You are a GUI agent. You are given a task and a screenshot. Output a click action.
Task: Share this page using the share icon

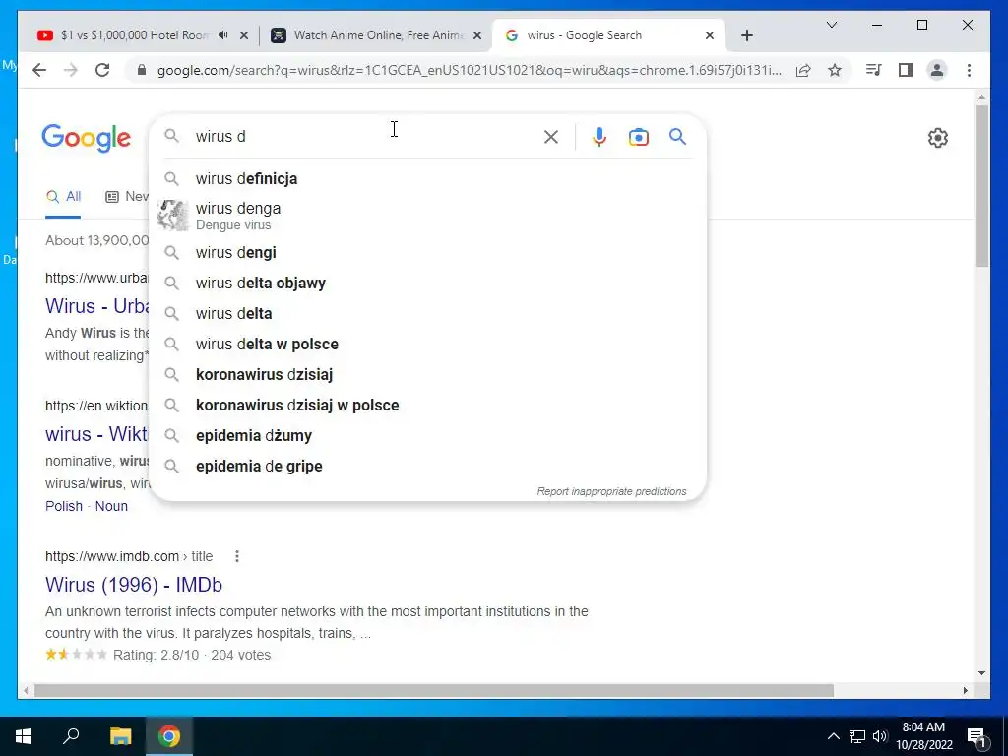(x=803, y=70)
